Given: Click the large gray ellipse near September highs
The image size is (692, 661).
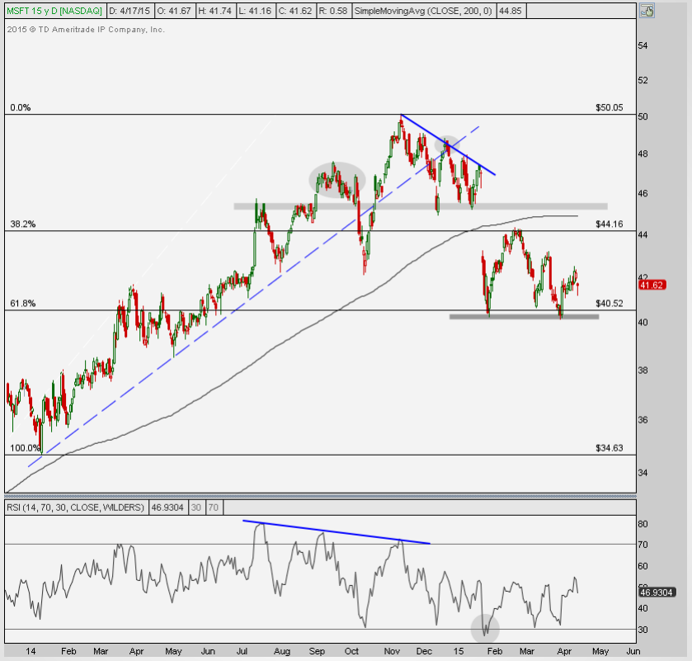Looking at the screenshot, I should pyautogui.click(x=337, y=180).
